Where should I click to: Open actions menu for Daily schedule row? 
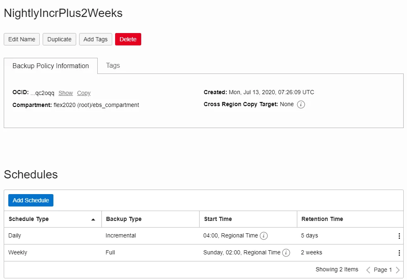(x=399, y=236)
